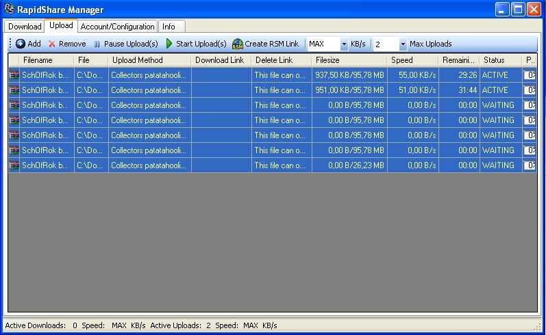This screenshot has height=335, width=546.
Task: Click the Status column header
Action: 500,60
